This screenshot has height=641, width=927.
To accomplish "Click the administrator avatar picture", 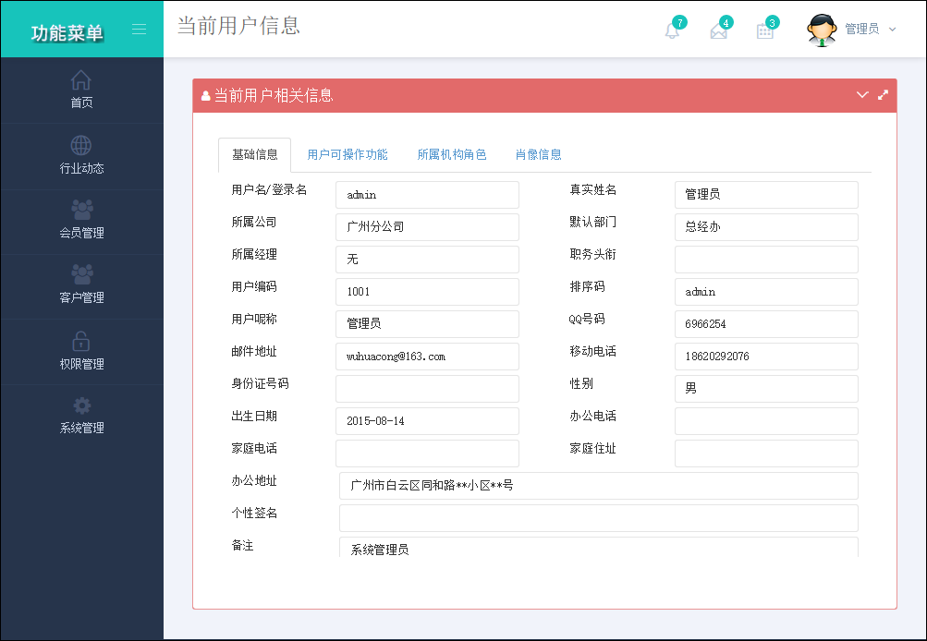I will point(822,30).
